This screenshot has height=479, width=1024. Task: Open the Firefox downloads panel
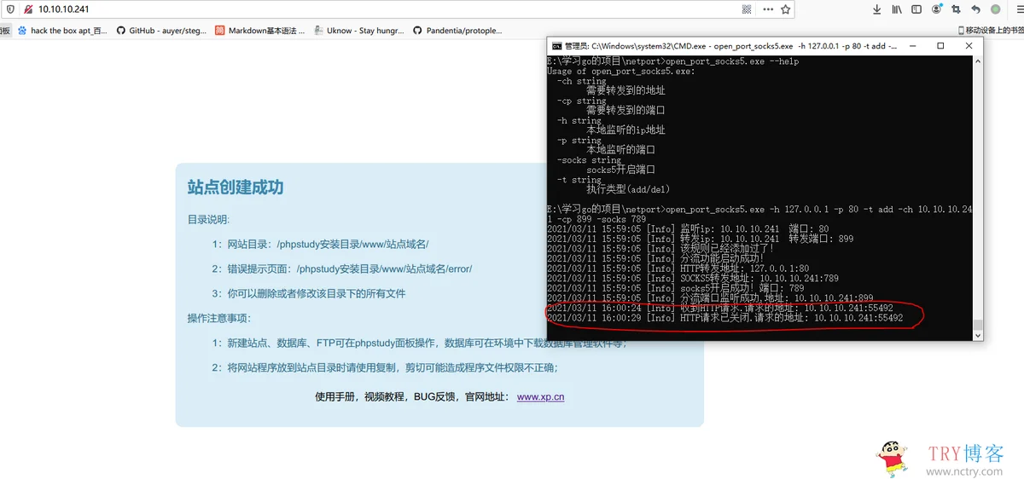click(876, 9)
